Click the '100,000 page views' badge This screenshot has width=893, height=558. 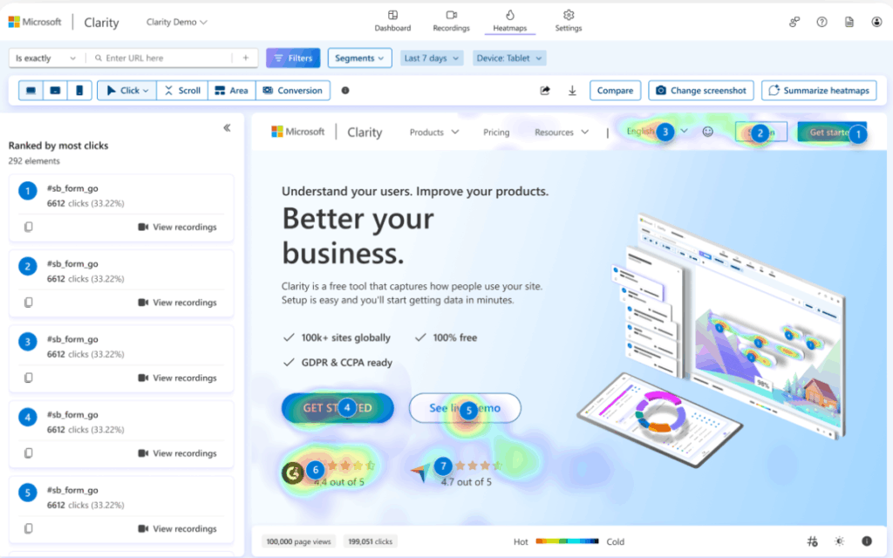coord(298,541)
